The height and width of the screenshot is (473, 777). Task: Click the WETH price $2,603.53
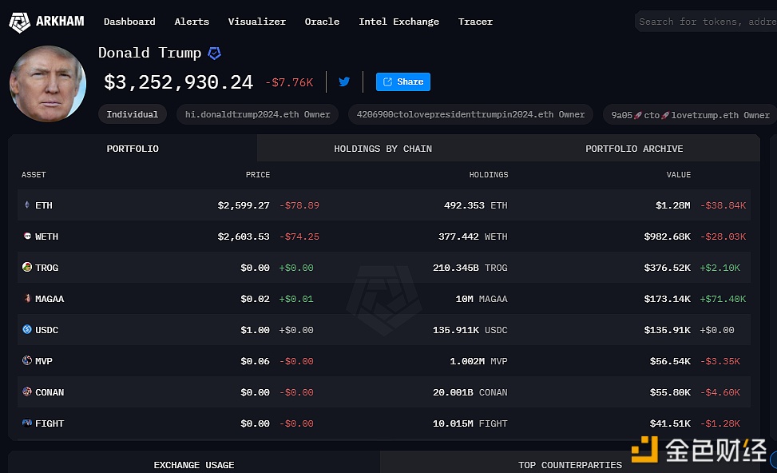pos(244,236)
